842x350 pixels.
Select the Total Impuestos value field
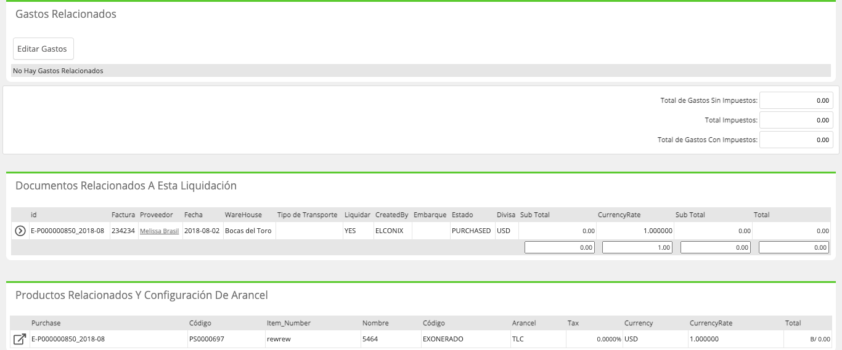point(796,120)
